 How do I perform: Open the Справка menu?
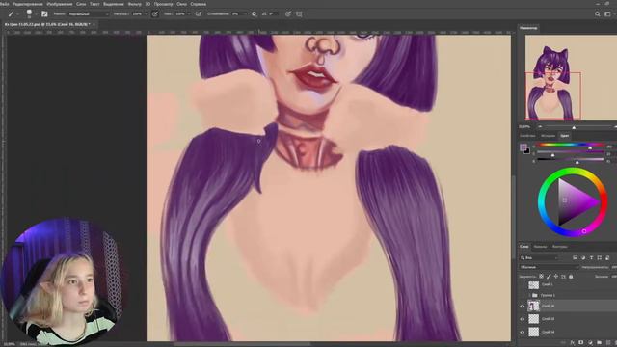(199, 4)
